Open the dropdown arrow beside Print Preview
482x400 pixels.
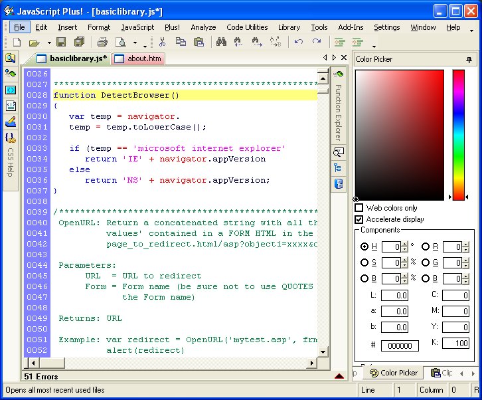135,43
